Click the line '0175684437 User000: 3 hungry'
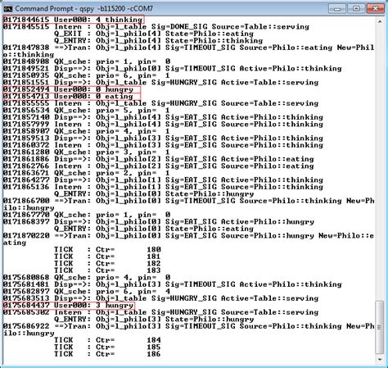The height and width of the screenshot is (368, 388). (68, 306)
